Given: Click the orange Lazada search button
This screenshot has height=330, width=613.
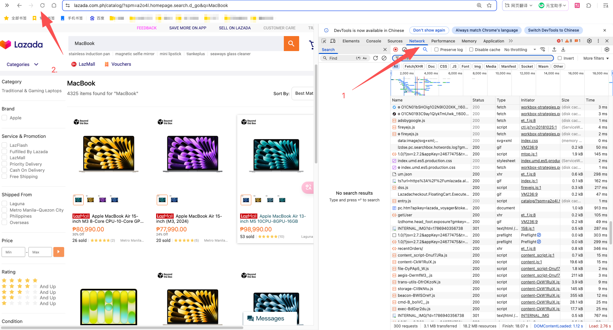Looking at the screenshot, I should tap(291, 43).
